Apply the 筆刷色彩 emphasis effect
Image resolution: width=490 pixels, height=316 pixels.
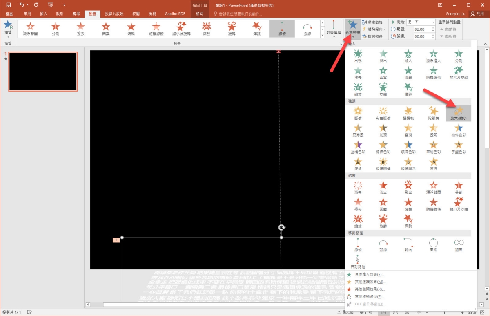point(433,147)
